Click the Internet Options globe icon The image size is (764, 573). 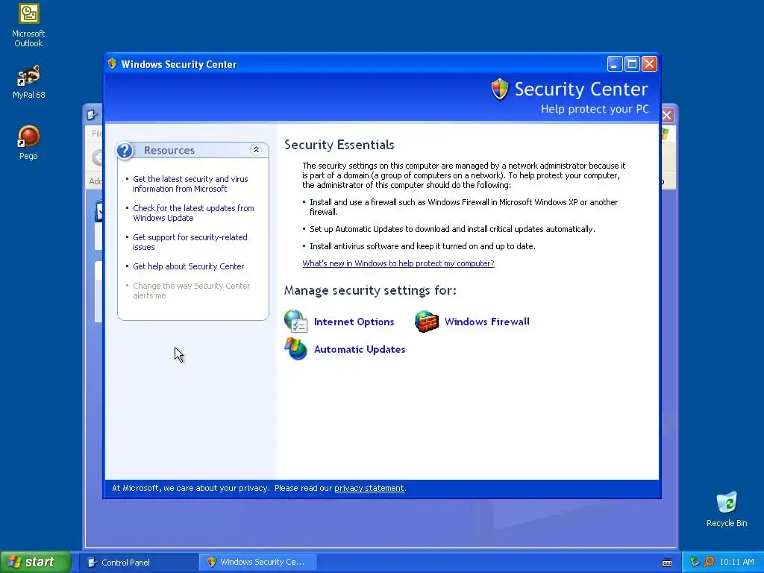click(295, 322)
